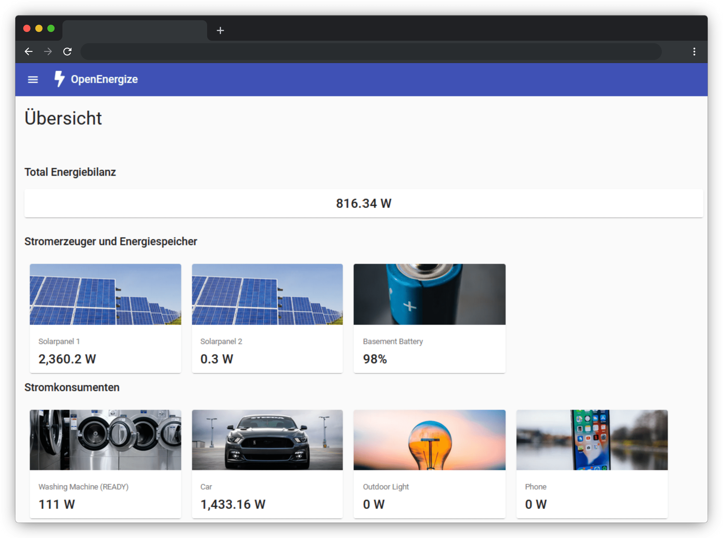Viewport: 723px width, 538px height.
Task: Open the Phone card image
Action: point(592,440)
